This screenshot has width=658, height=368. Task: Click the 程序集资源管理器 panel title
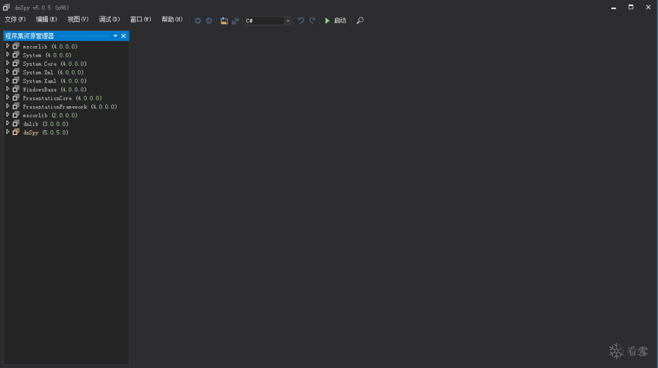click(30, 36)
